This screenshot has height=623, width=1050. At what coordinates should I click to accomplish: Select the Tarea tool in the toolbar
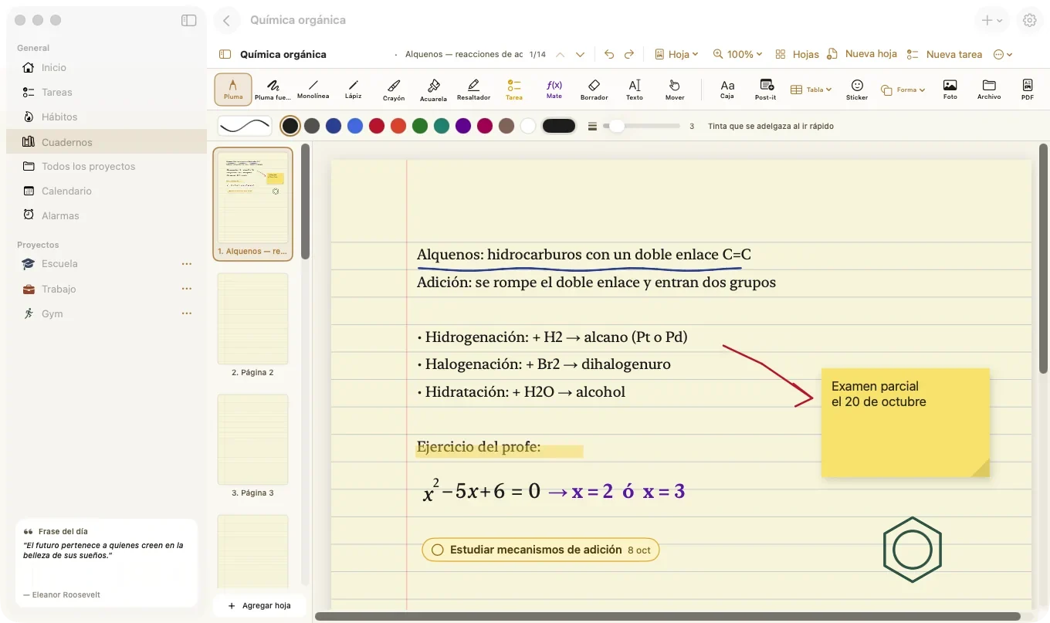tap(514, 89)
